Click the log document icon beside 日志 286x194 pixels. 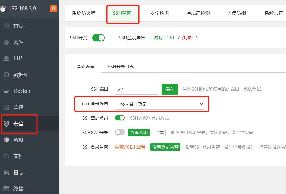coord(7,172)
